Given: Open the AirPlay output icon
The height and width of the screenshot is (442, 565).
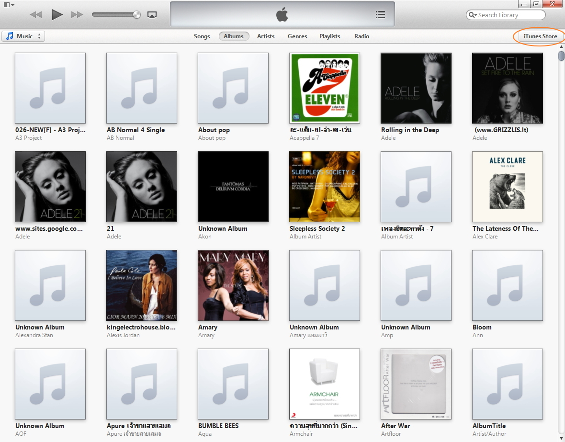Looking at the screenshot, I should click(152, 15).
